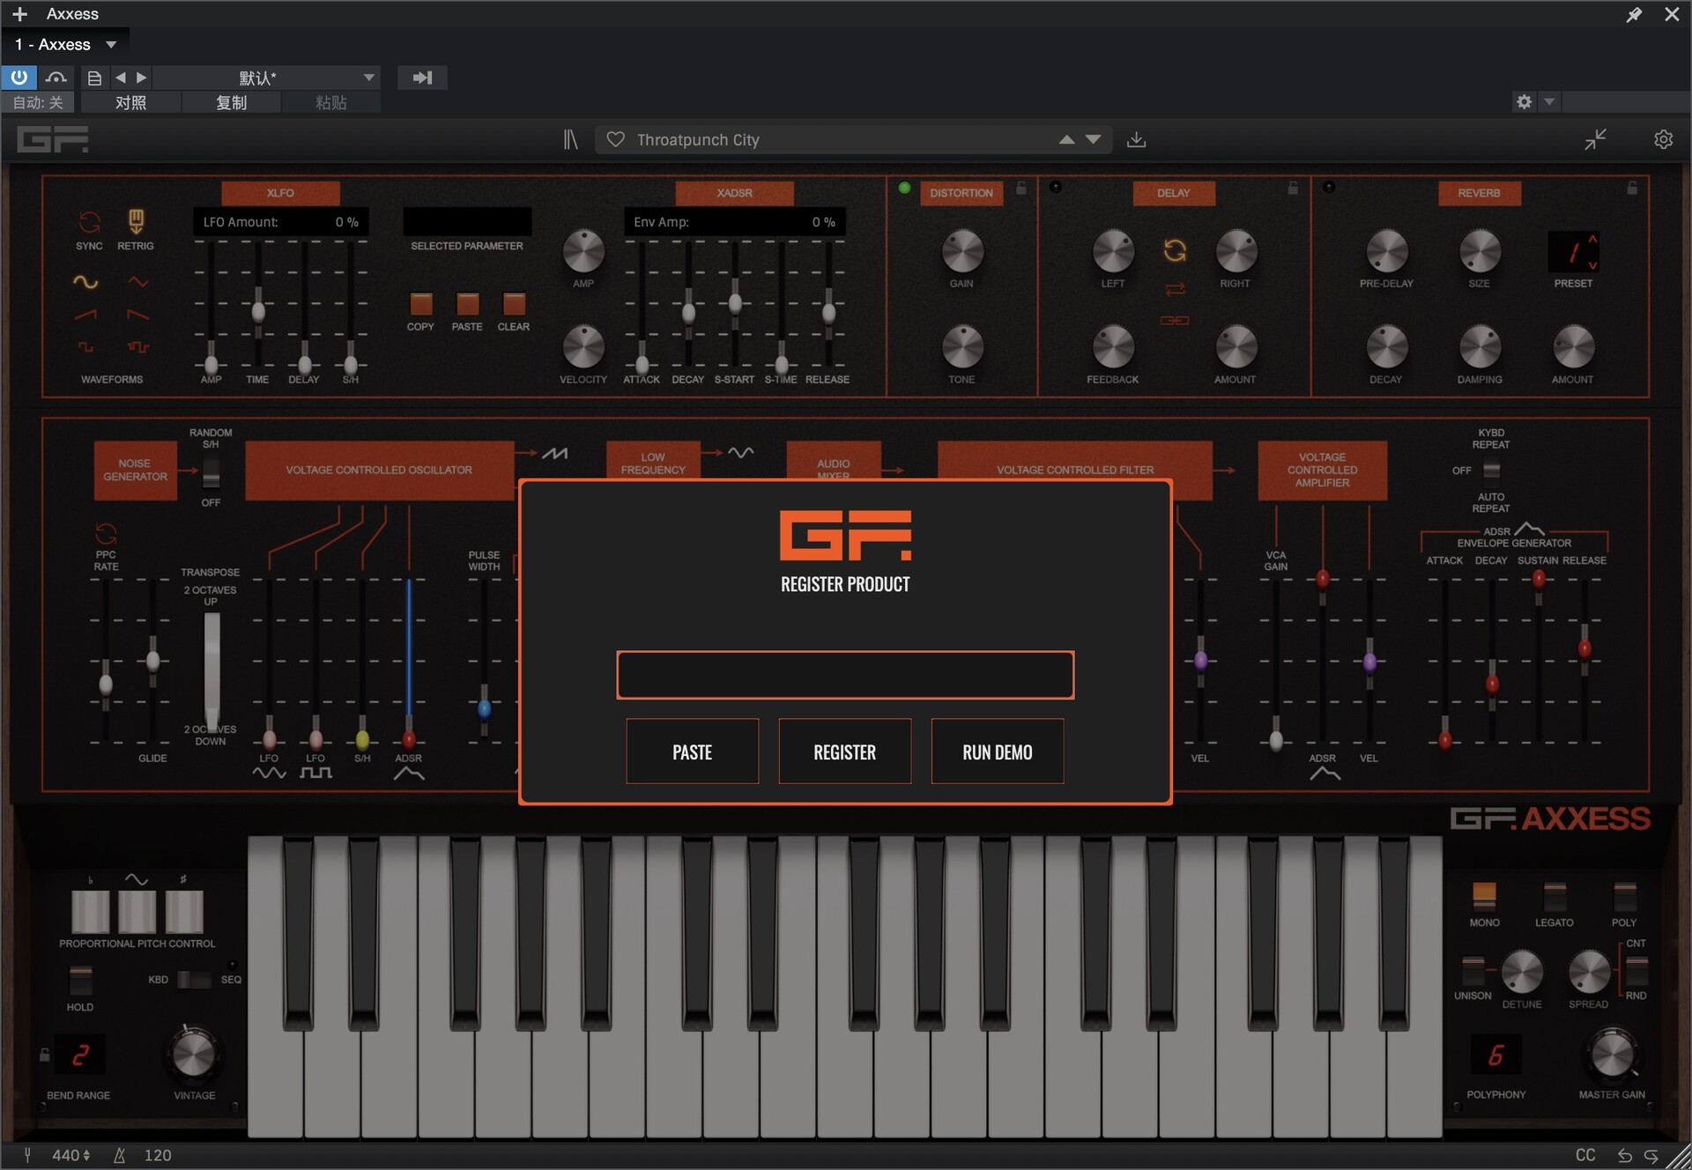Open the GF plugin settings gear
The width and height of the screenshot is (1692, 1170).
1663,139
